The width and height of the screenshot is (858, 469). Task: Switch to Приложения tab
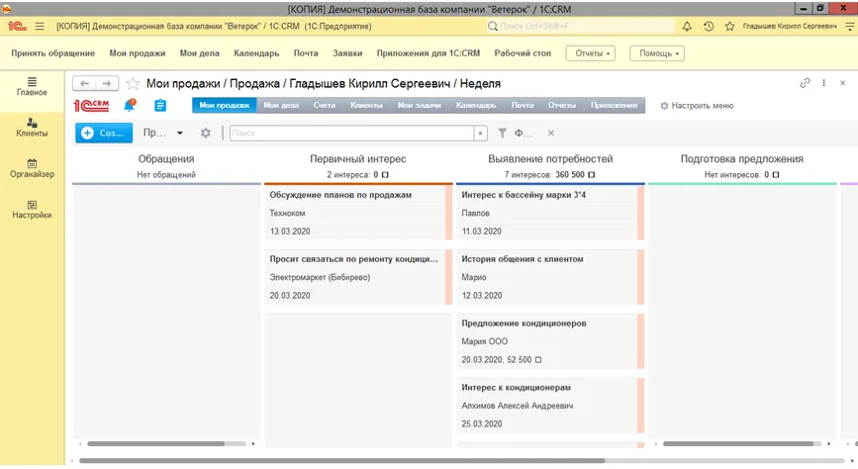click(x=614, y=105)
